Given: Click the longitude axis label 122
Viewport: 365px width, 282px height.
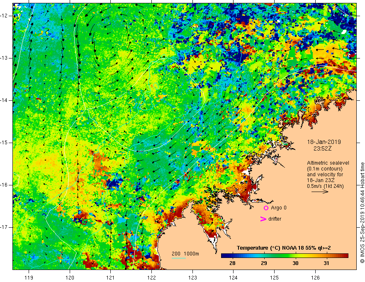Looking at the screenshot, I should point(151,277).
